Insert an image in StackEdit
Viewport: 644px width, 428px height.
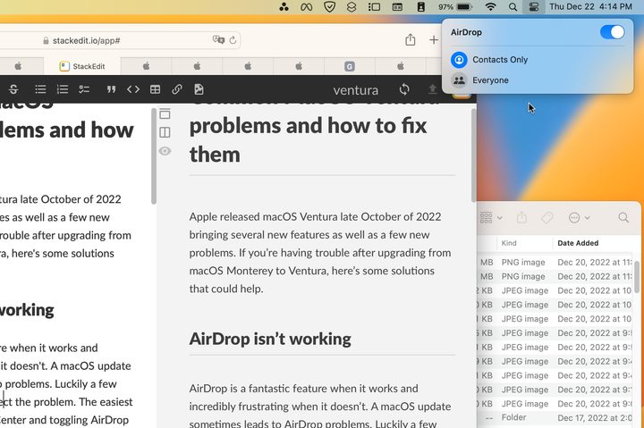[199, 89]
